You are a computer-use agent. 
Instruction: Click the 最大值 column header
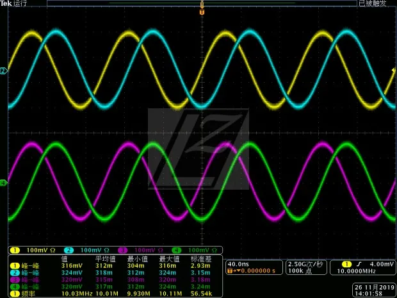(169, 259)
